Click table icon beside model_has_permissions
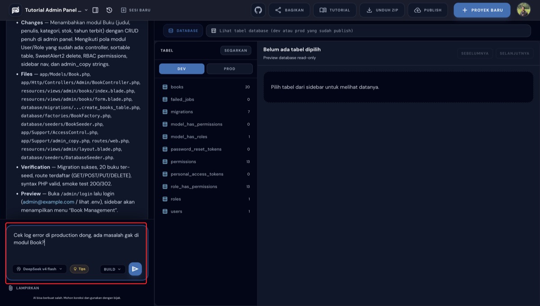The image size is (540, 306). pos(165,124)
